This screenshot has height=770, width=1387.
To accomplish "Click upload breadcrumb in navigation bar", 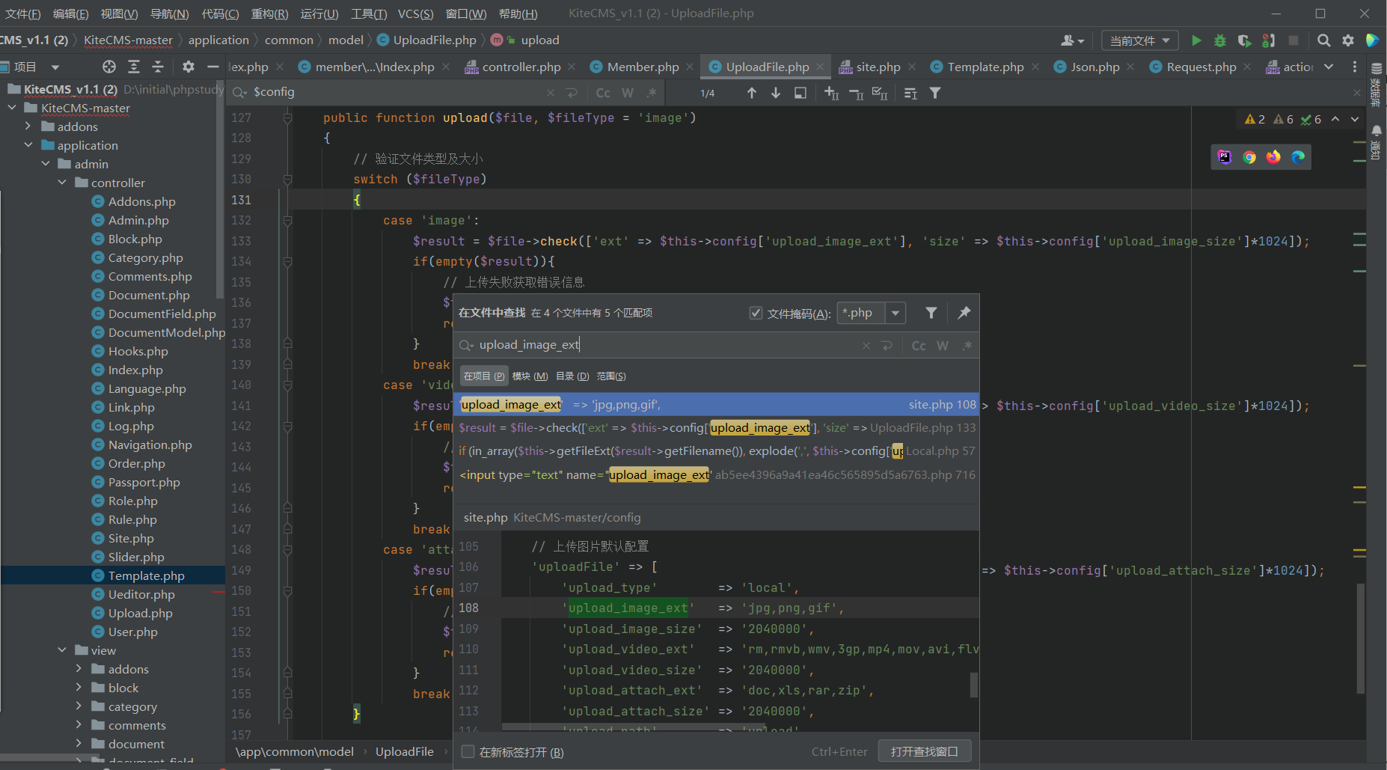I will pos(540,40).
